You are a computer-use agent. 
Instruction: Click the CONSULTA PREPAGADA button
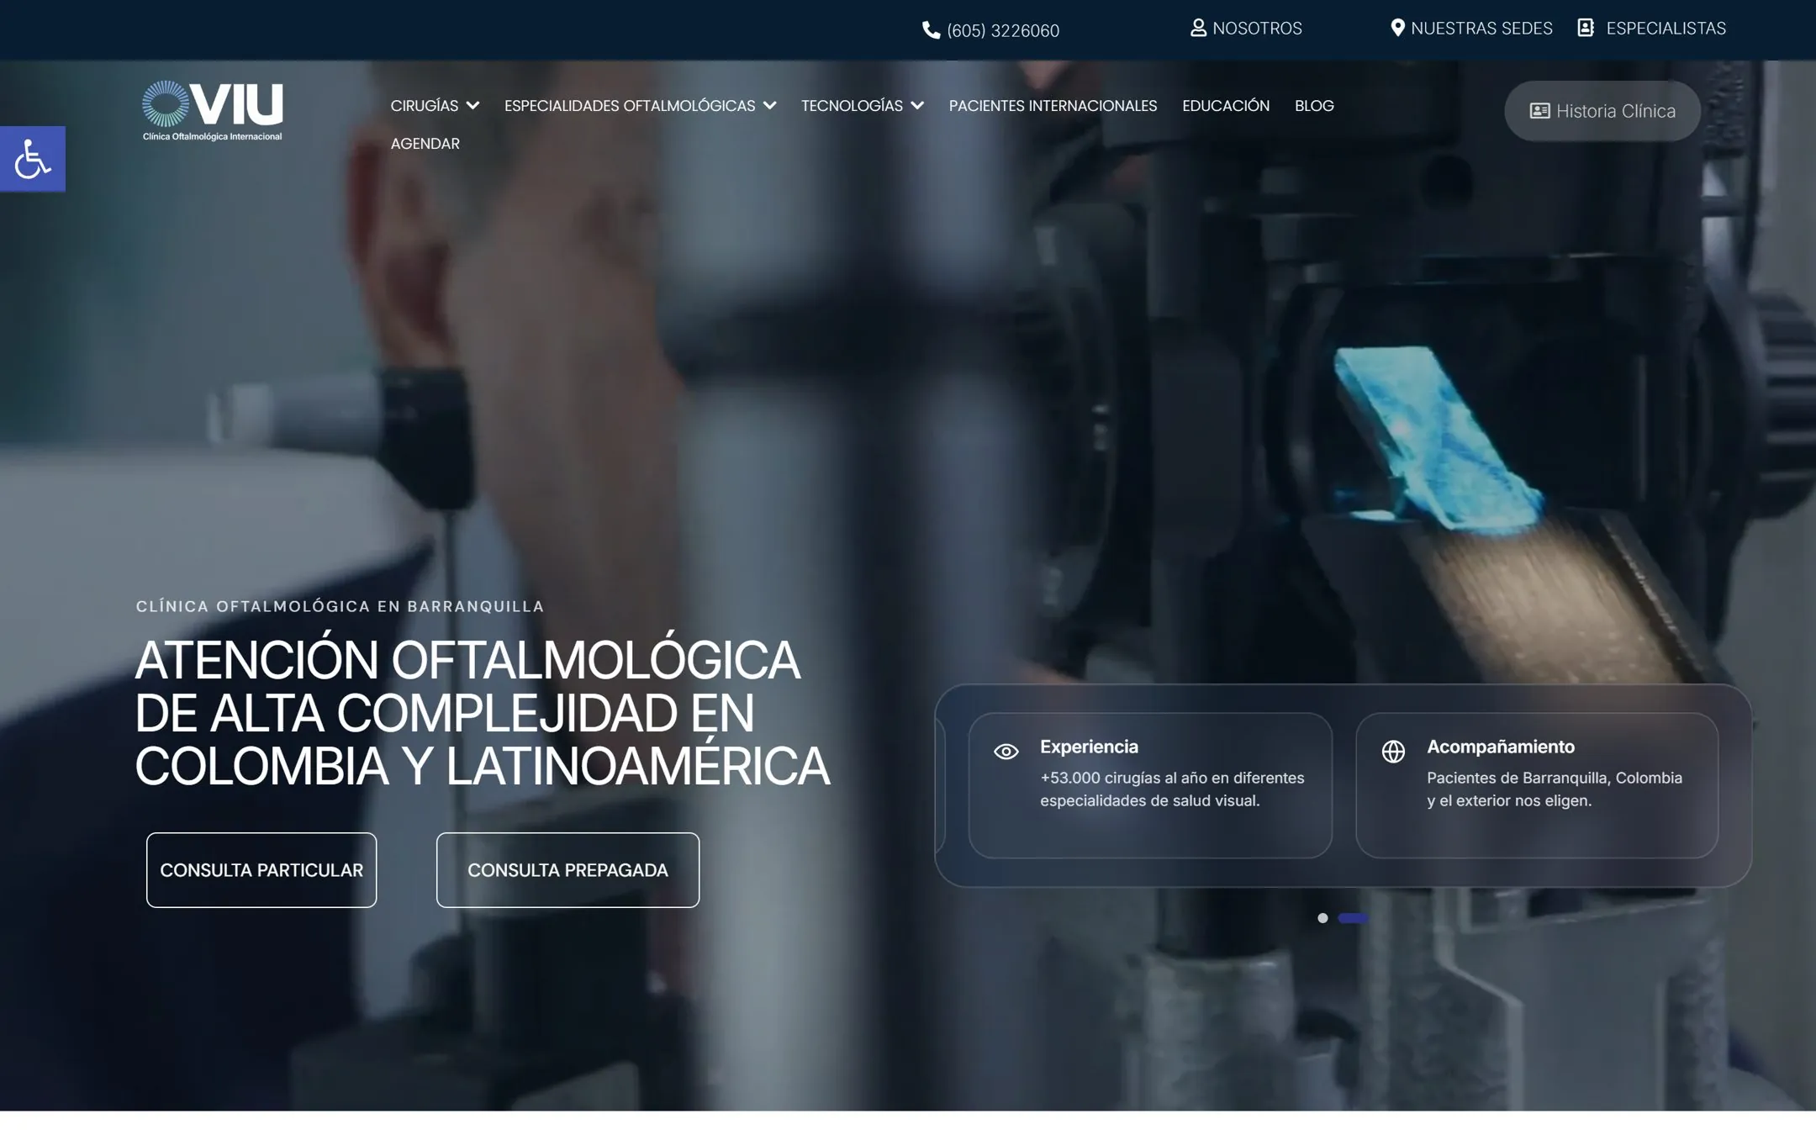point(567,870)
